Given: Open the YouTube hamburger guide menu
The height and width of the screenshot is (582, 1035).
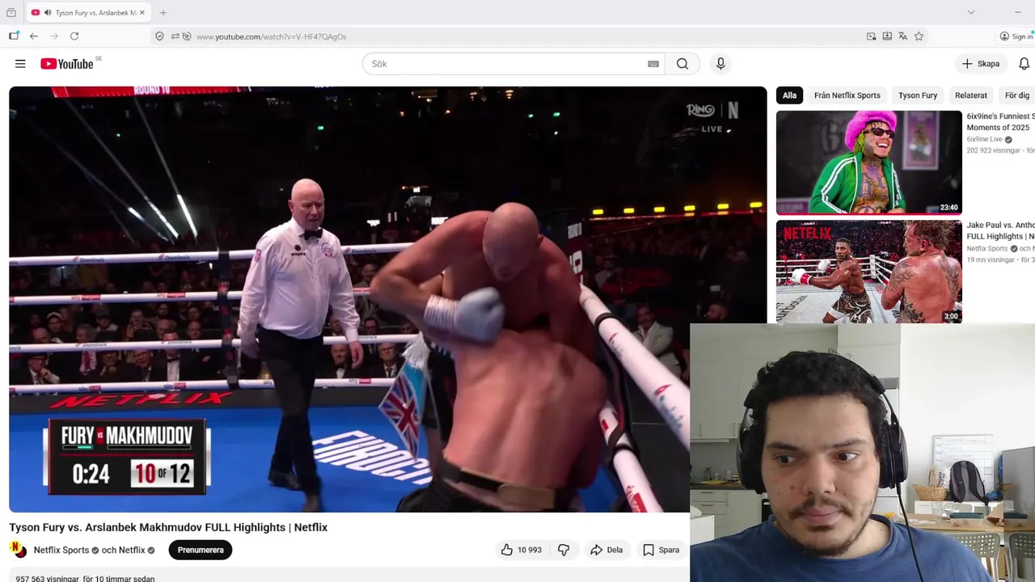Looking at the screenshot, I should [x=20, y=64].
